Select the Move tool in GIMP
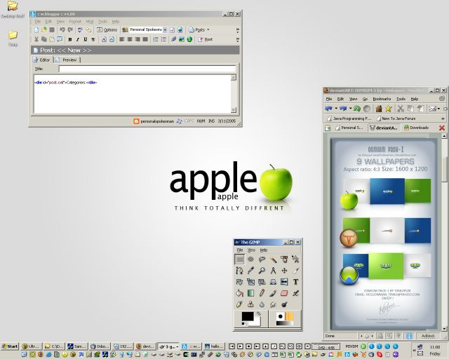The width and height of the screenshot is (449, 359). pos(284,271)
